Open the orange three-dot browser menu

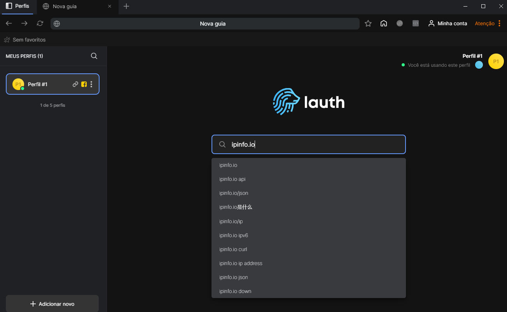tap(499, 24)
